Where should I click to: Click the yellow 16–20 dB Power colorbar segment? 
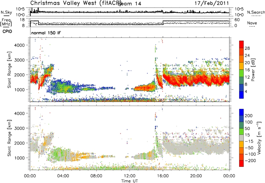click(241, 66)
